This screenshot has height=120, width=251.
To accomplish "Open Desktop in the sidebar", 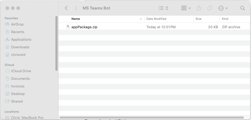I will pos(18,94).
